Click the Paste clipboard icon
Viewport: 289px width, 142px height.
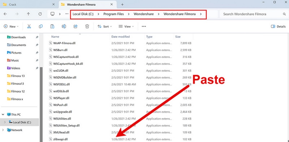[x=52, y=26]
